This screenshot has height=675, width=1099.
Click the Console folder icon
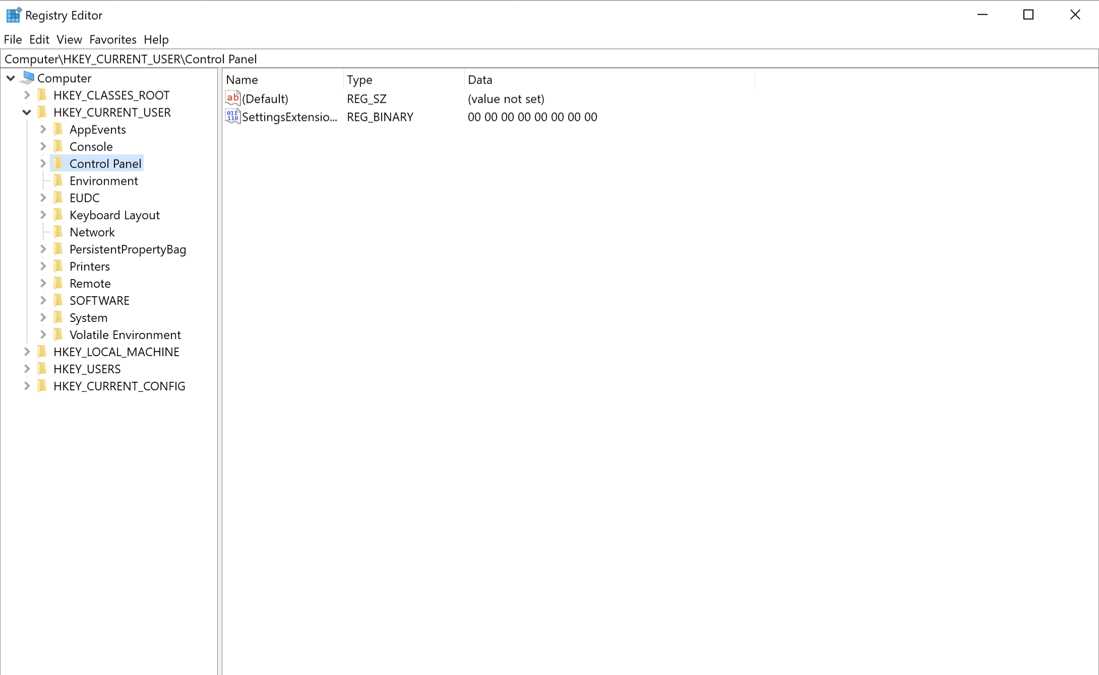pos(58,146)
